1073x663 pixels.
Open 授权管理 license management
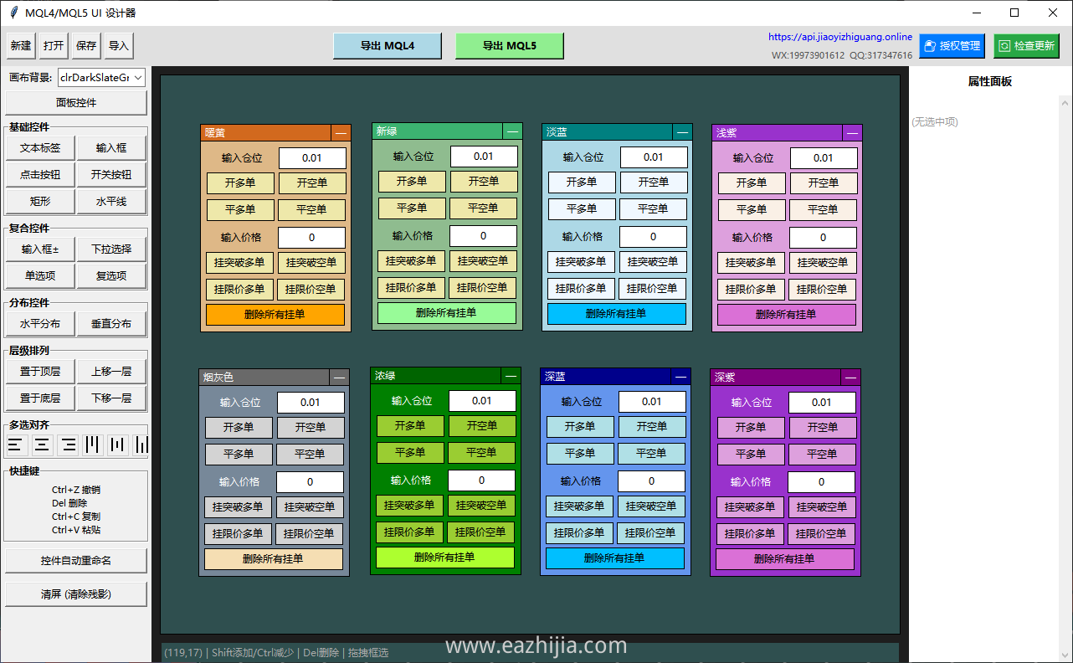(x=952, y=46)
